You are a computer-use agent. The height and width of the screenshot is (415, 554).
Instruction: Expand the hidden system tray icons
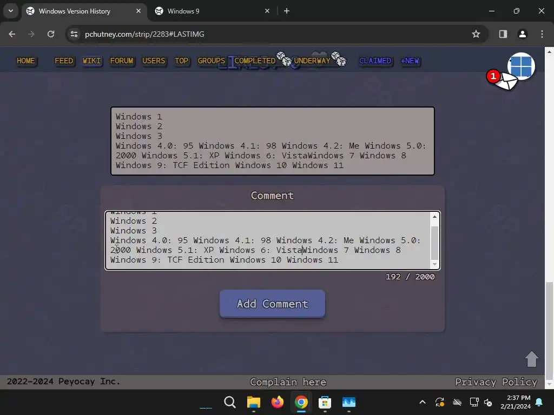click(x=422, y=402)
